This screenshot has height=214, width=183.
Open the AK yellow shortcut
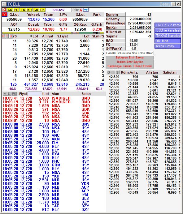(x=10, y=10)
